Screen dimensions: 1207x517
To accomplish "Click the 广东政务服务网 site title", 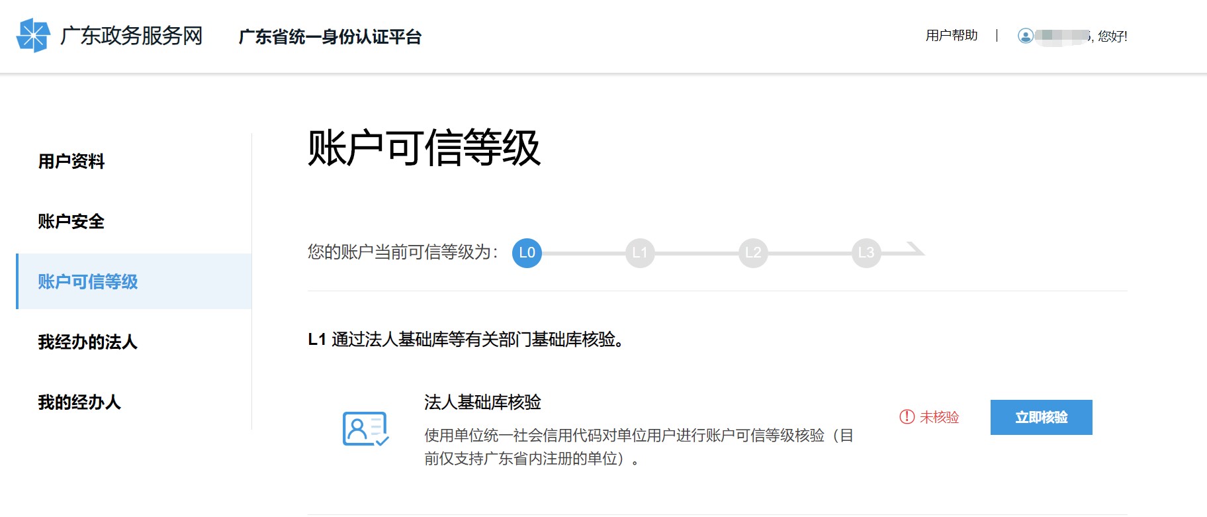I will pyautogui.click(x=131, y=36).
